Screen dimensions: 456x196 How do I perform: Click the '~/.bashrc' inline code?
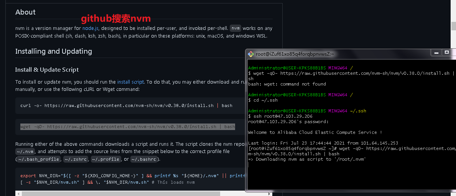click(144, 159)
